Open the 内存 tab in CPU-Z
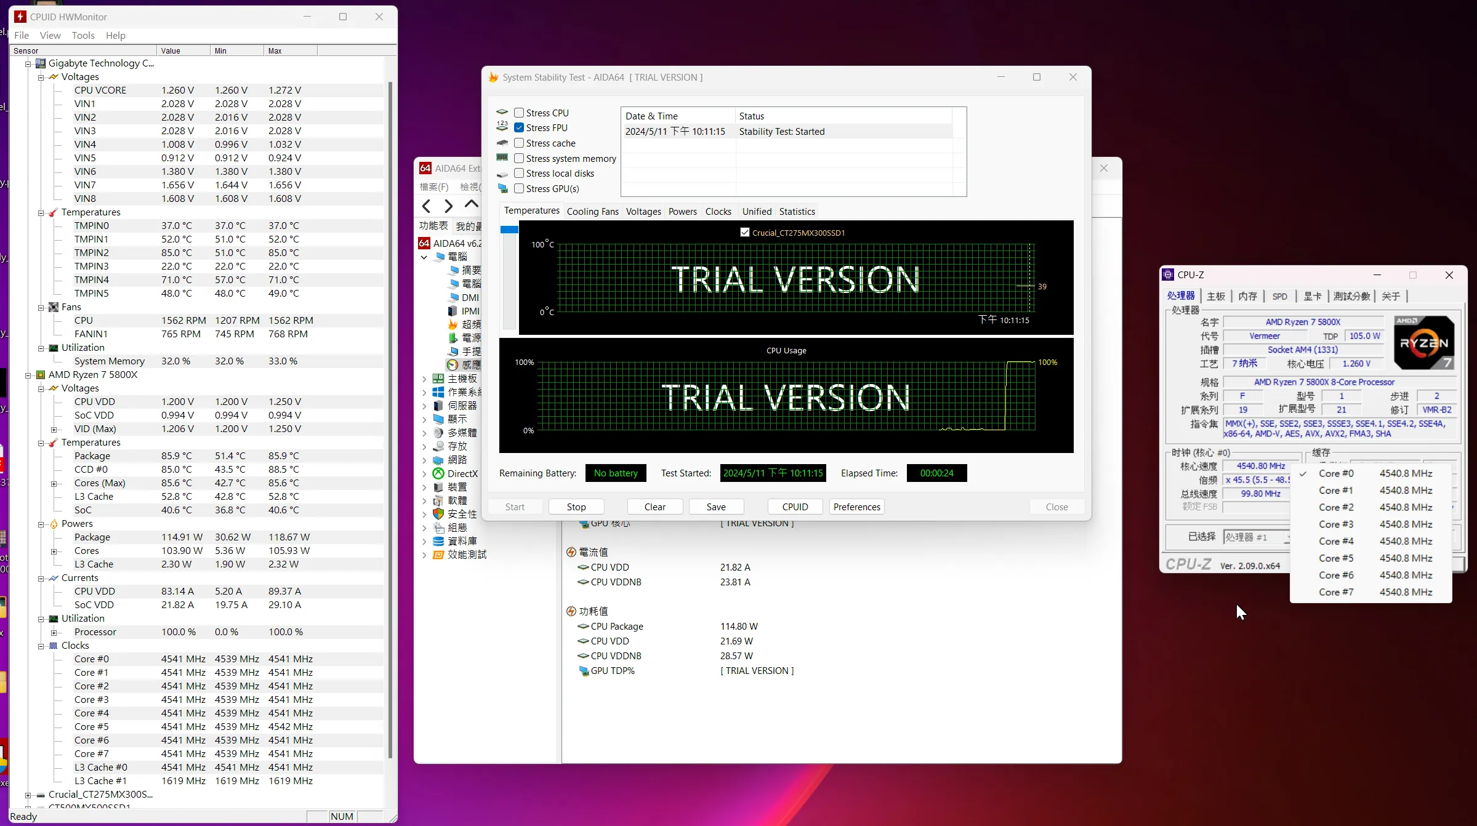Image resolution: width=1477 pixels, height=826 pixels. (1248, 296)
